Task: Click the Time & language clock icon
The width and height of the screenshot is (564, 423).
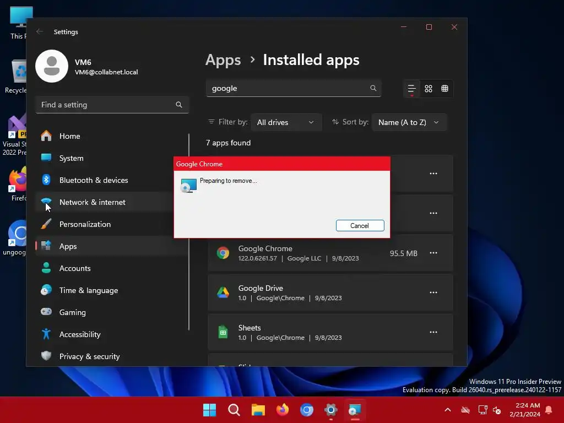Action: tap(46, 290)
